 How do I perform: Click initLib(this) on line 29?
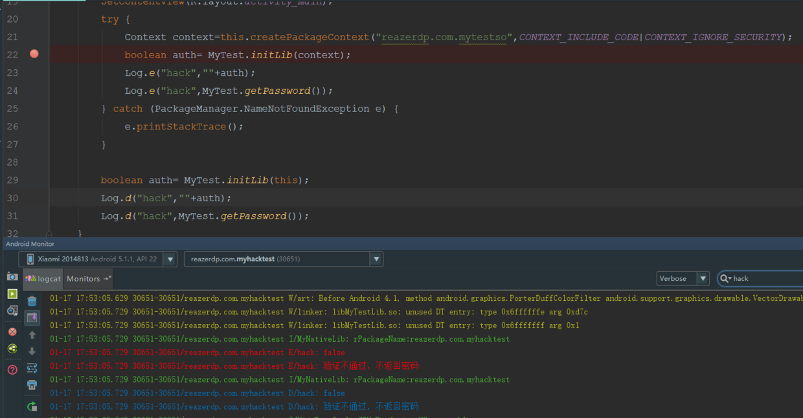(x=265, y=180)
